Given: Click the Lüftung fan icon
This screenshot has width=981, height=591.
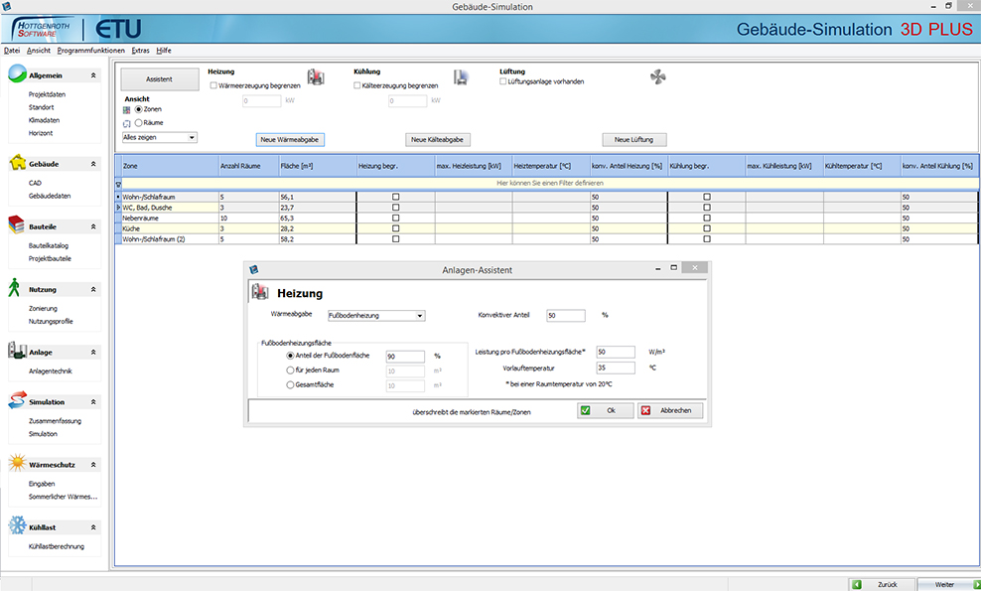Looking at the screenshot, I should click(x=657, y=77).
